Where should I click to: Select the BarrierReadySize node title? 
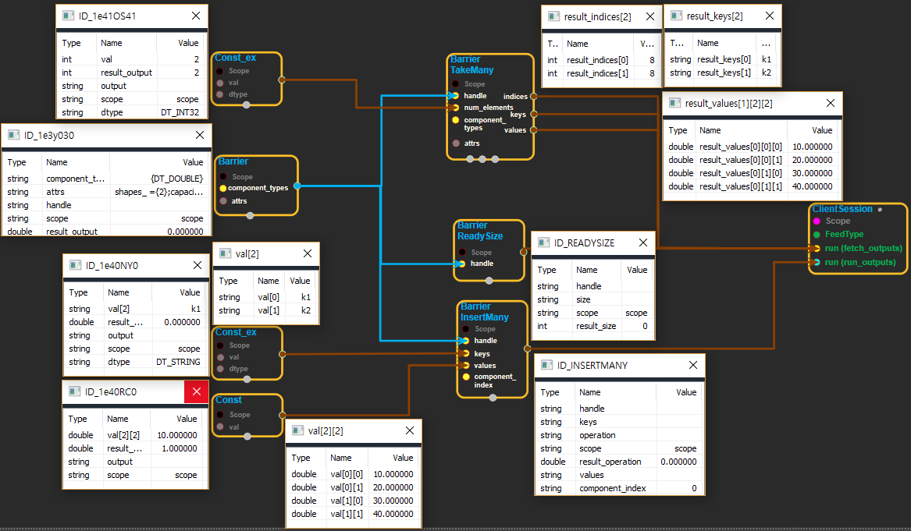(480, 231)
